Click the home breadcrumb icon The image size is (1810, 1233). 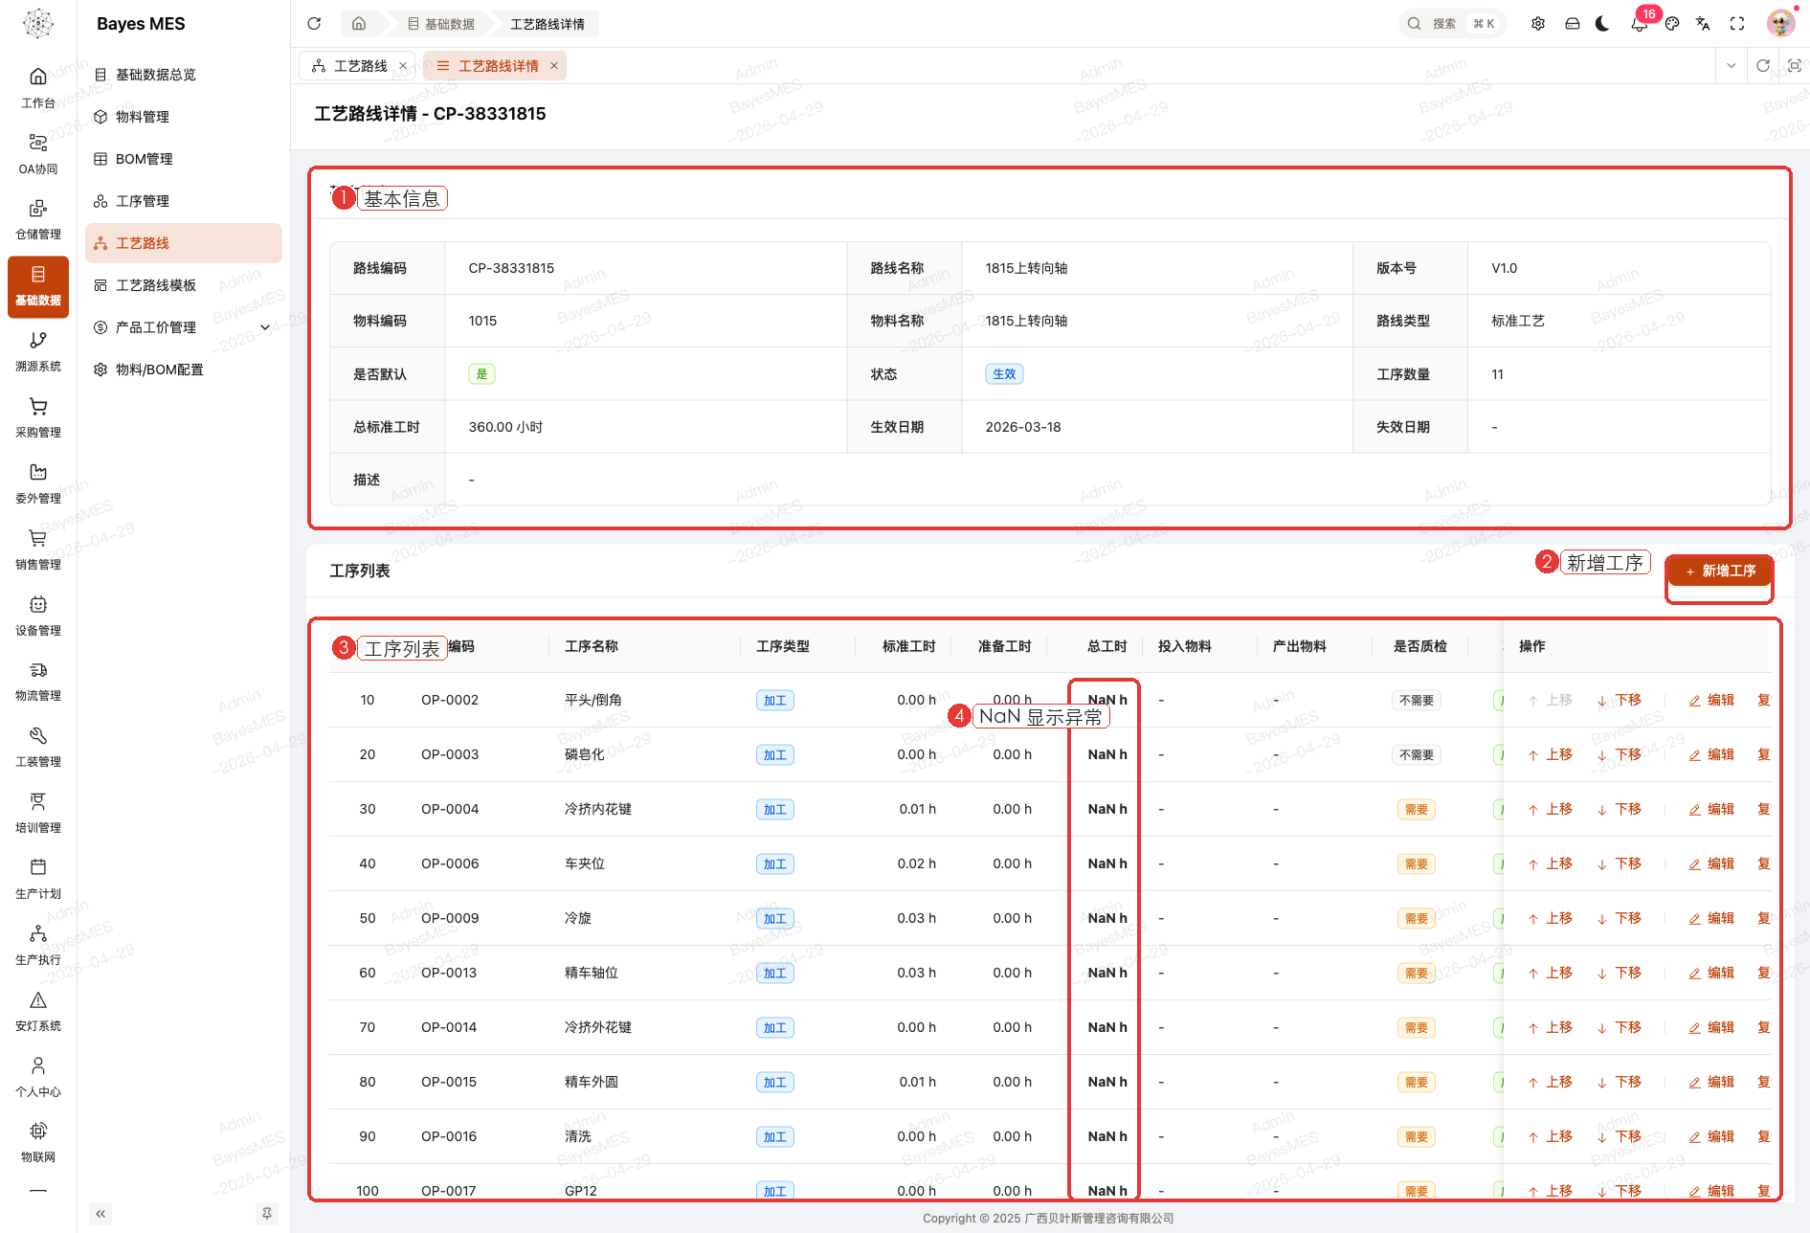[359, 24]
